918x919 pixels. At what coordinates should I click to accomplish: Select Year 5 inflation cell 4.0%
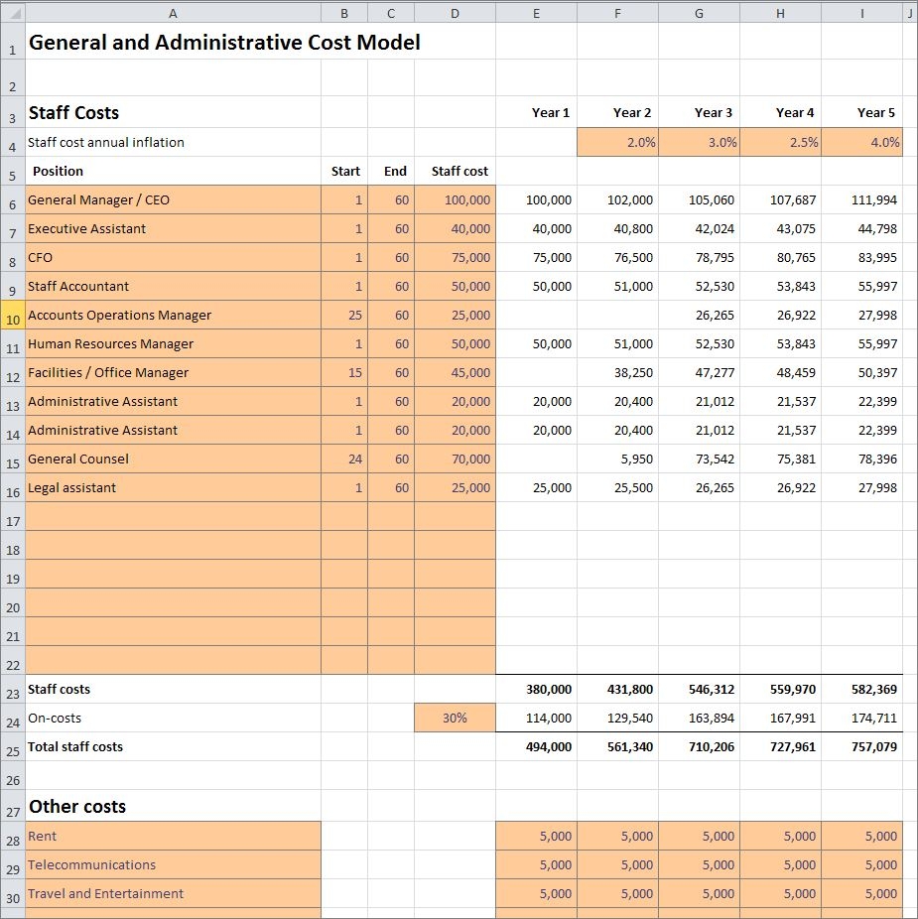pos(861,143)
